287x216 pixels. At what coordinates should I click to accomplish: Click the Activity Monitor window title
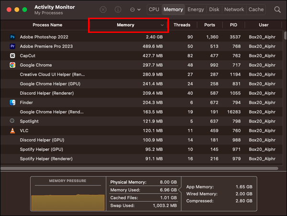tap(55, 7)
